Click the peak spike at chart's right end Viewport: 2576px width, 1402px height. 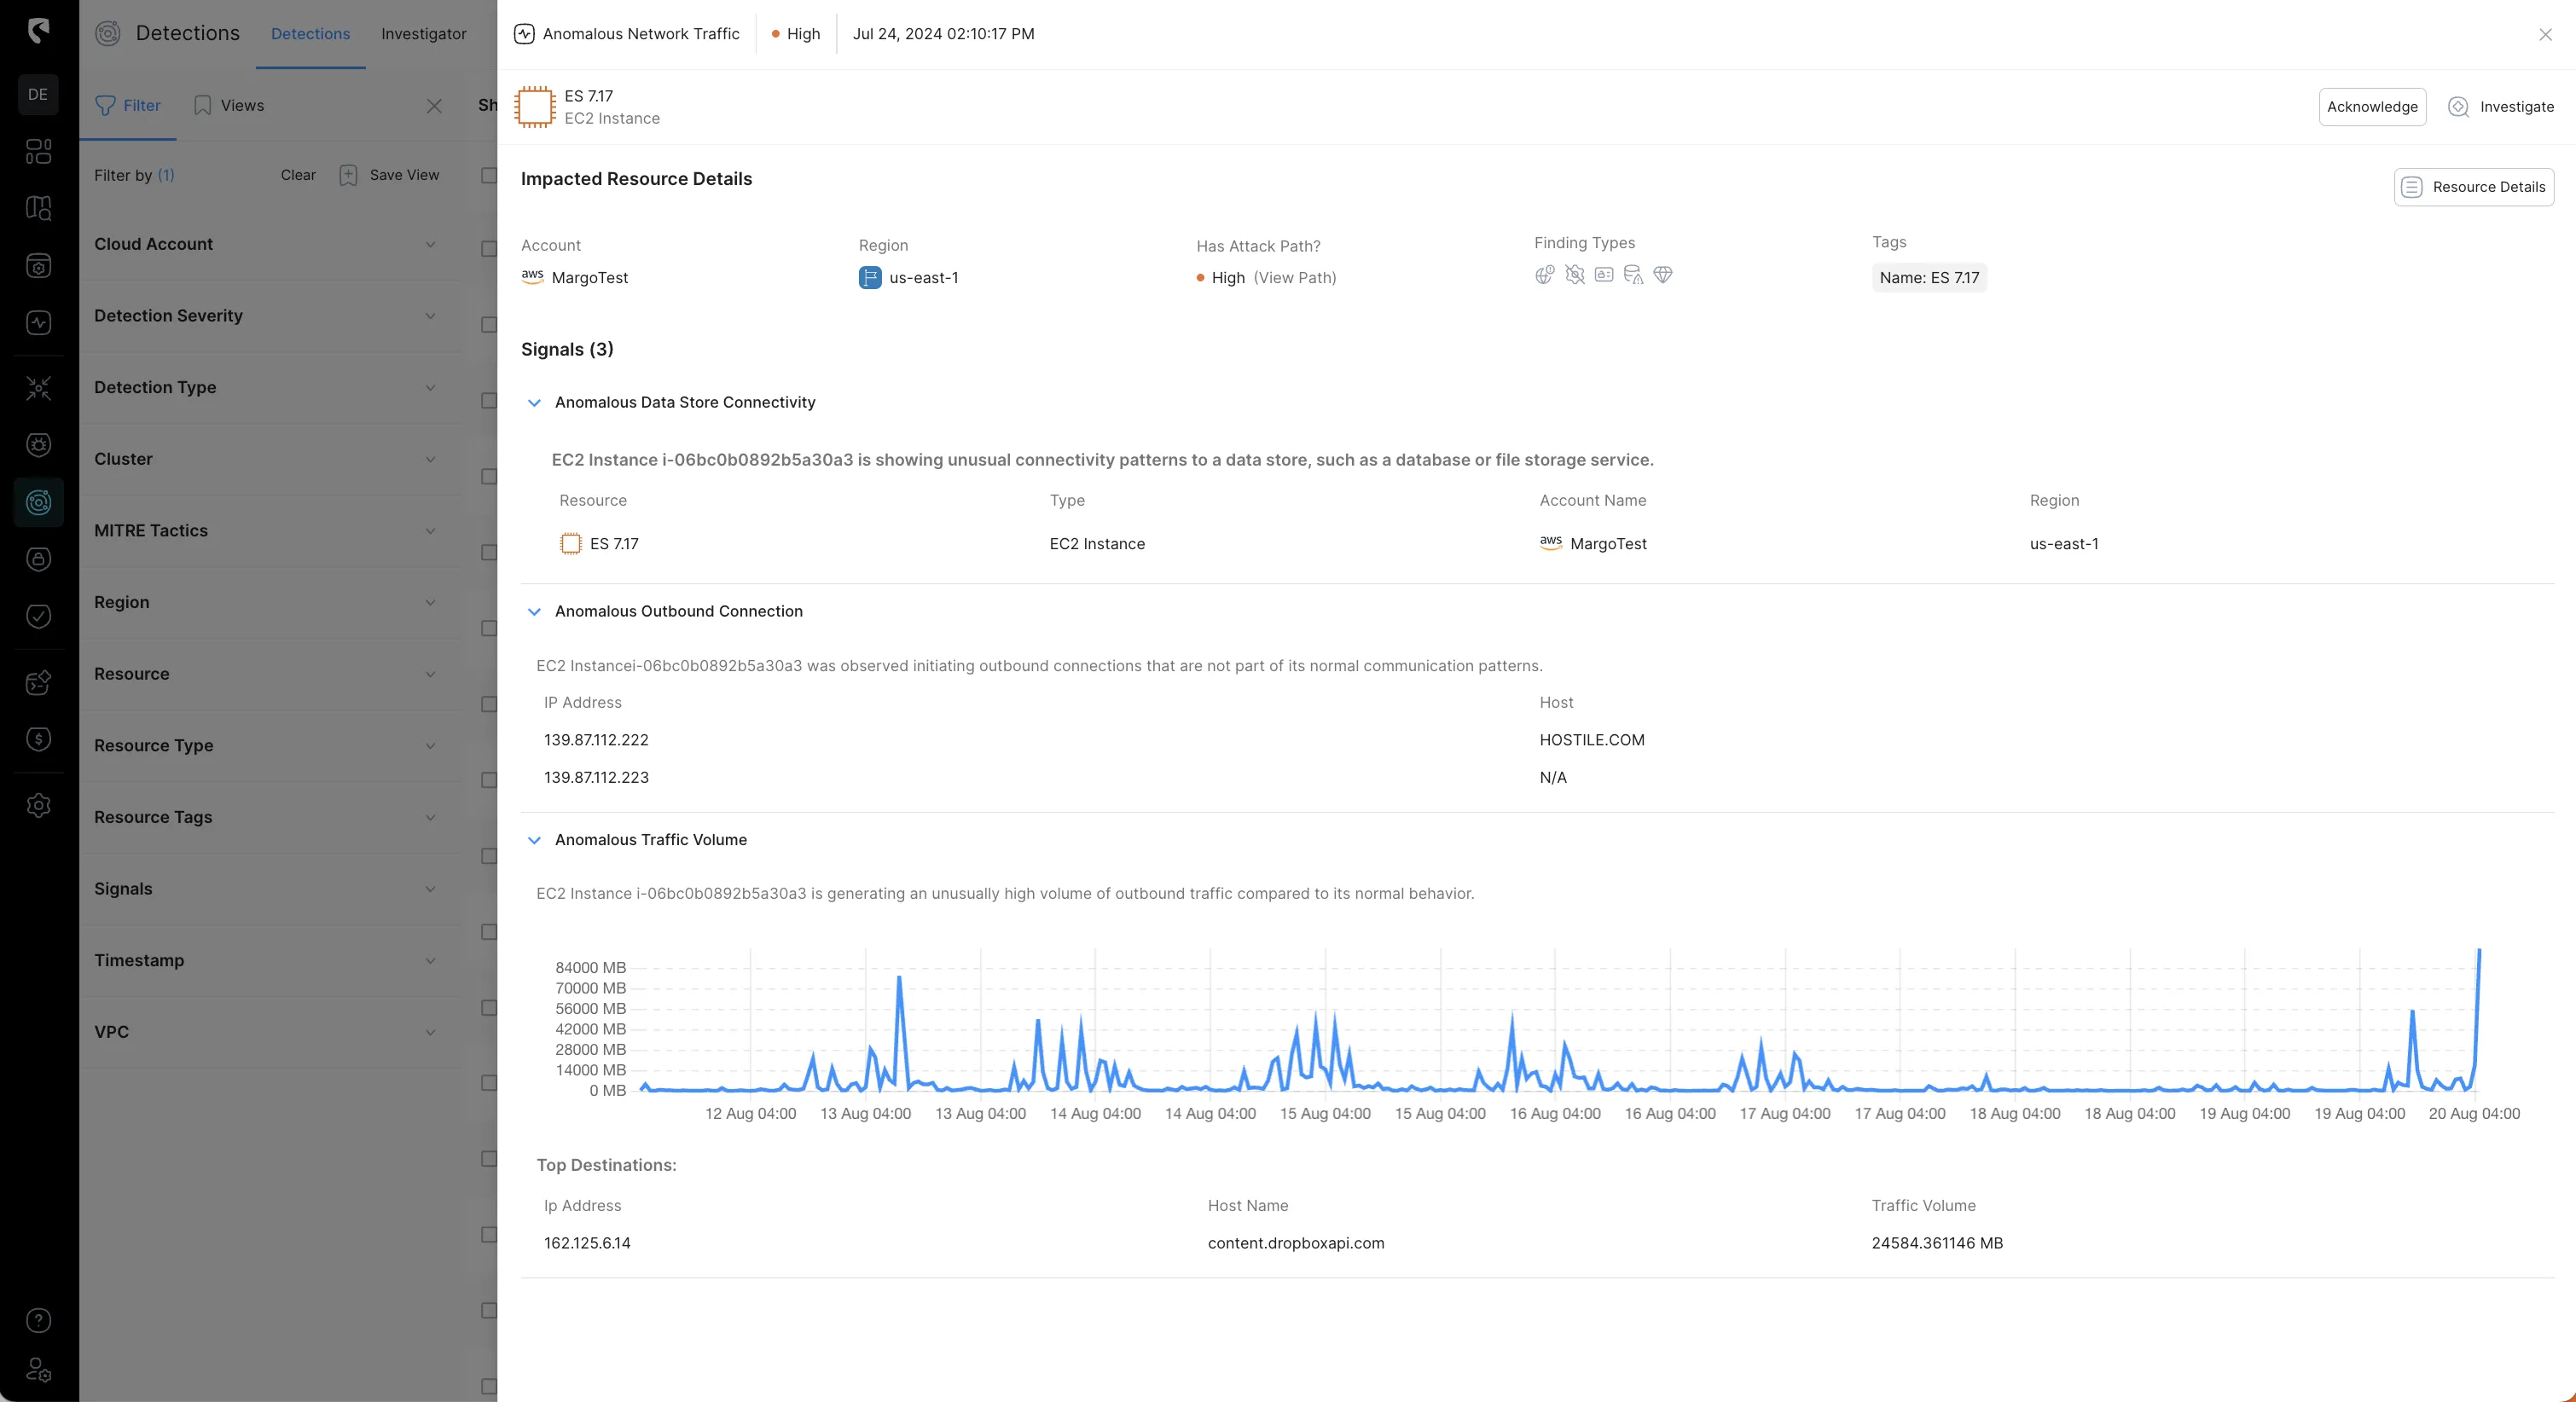pyautogui.click(x=2478, y=951)
